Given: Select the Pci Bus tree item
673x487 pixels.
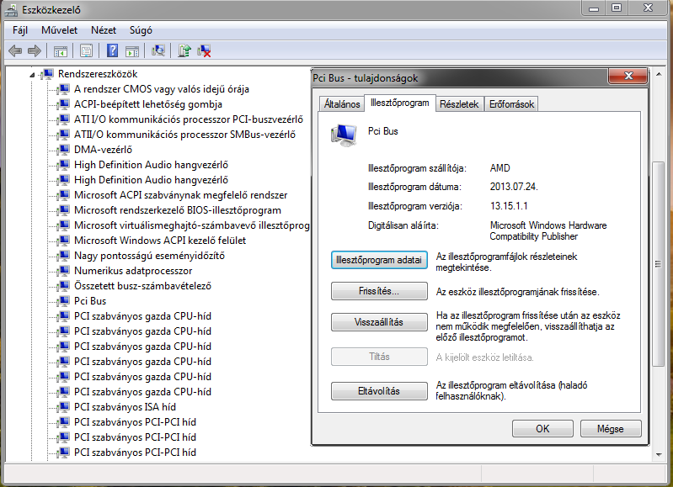Looking at the screenshot, I should tap(90, 301).
